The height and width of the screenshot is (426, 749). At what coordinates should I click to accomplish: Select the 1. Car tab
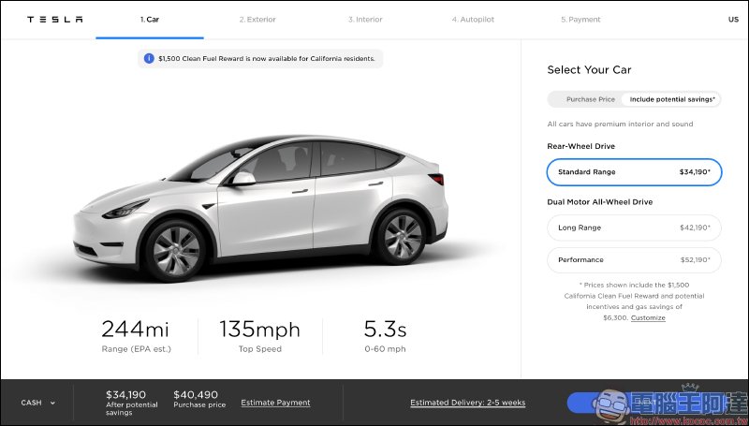click(150, 19)
